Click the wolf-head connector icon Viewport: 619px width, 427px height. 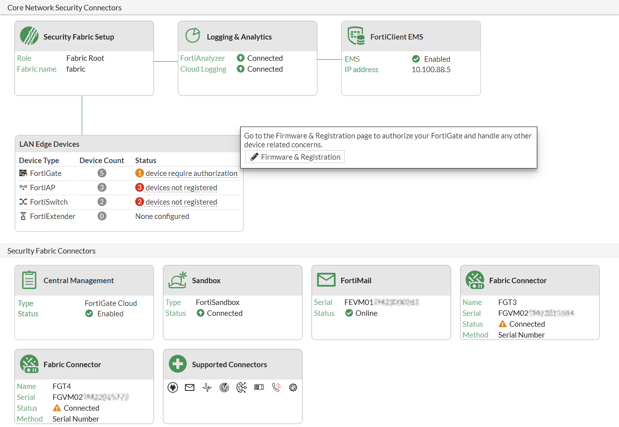click(x=173, y=388)
